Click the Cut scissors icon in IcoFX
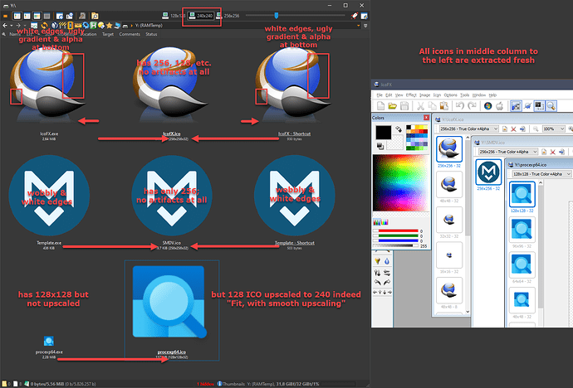The image size is (573, 388). point(420,106)
